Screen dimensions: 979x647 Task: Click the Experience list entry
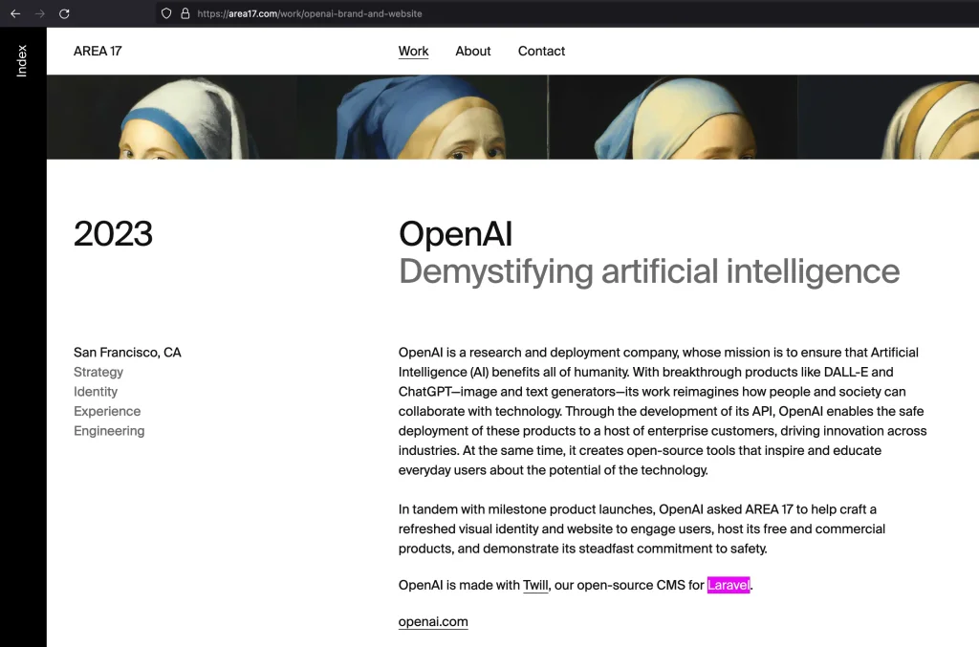click(107, 411)
